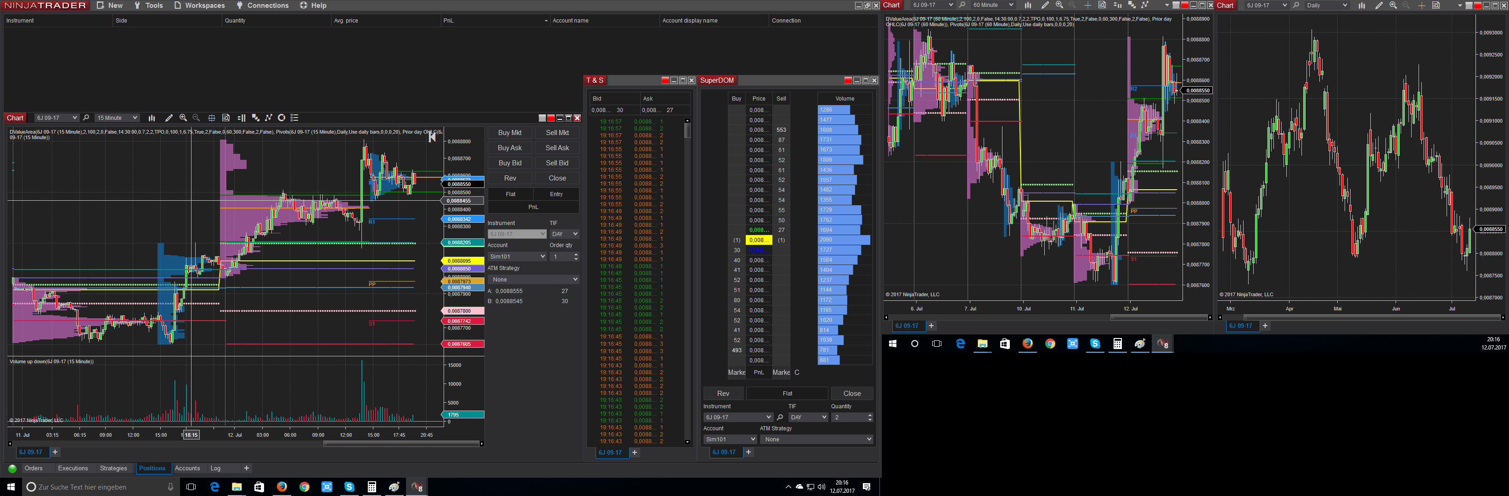Image resolution: width=1509 pixels, height=496 pixels.
Task: Toggle the crosshair in 60 Minute chart
Action: [x=1087, y=5]
